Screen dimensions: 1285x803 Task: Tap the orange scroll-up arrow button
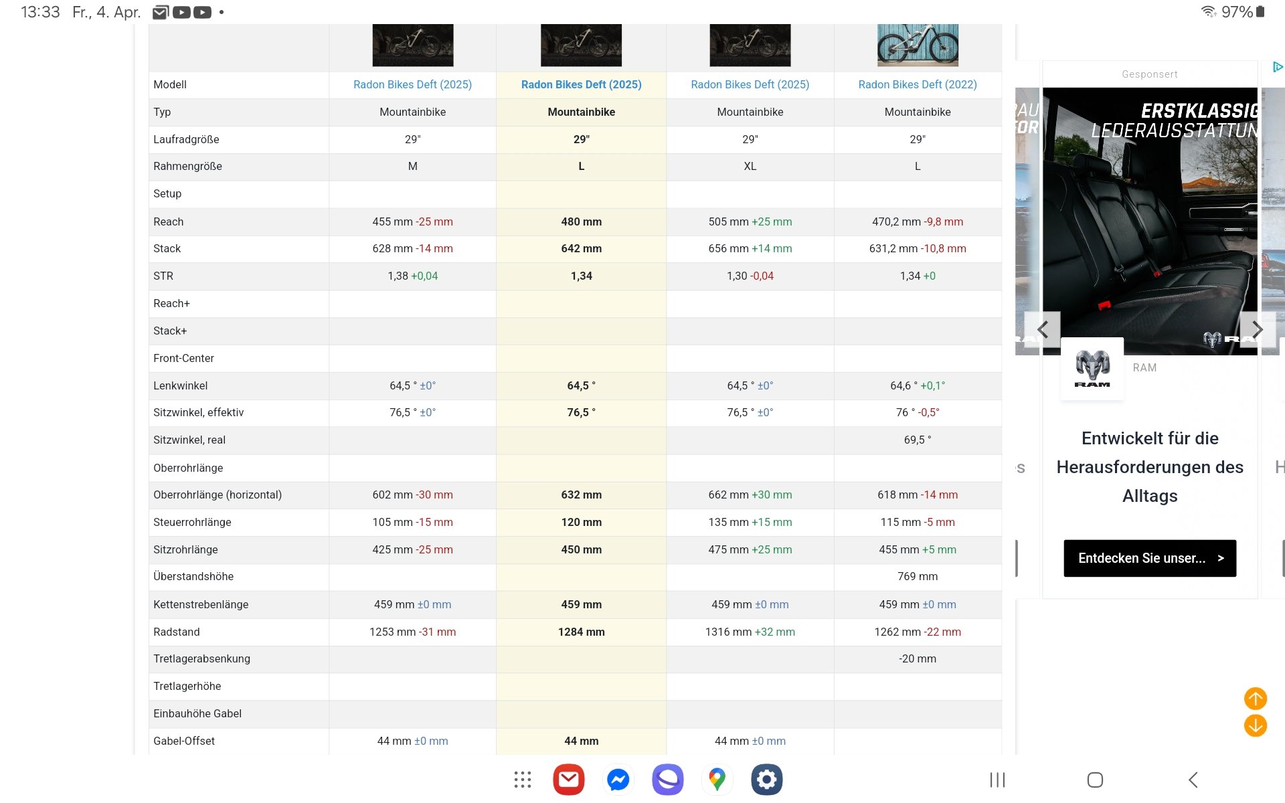point(1255,699)
